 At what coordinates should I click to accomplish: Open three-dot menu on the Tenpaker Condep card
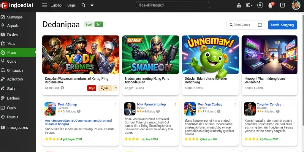point(294,105)
